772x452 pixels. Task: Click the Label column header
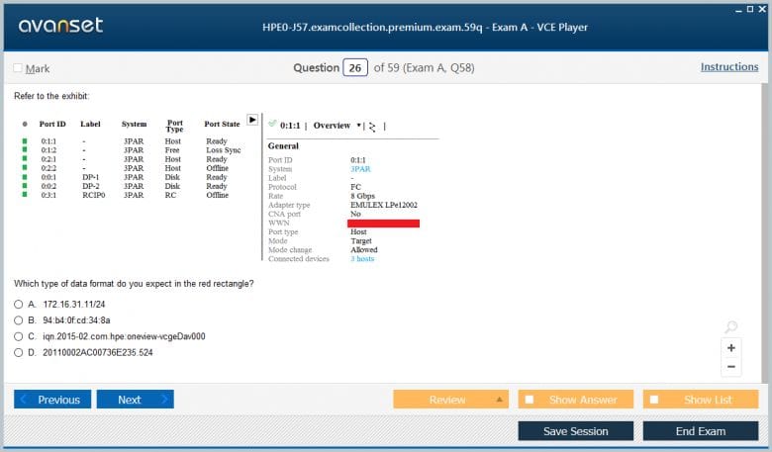tap(90, 124)
